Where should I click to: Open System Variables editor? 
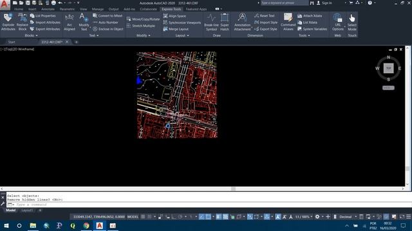pyautogui.click(x=312, y=29)
